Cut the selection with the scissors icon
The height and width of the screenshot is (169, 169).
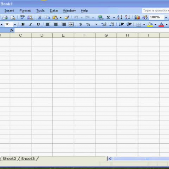tap(40, 18)
